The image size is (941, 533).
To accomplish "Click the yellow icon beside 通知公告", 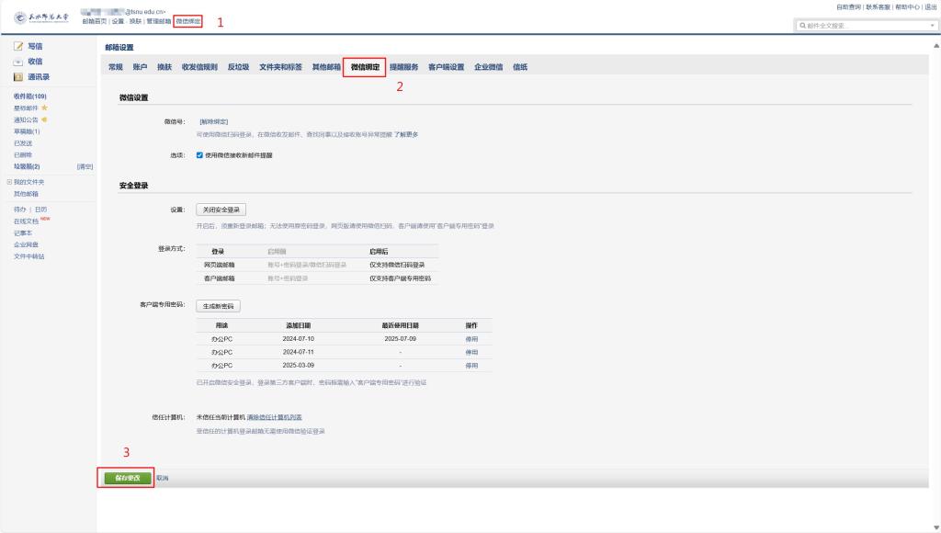I will click(44, 119).
